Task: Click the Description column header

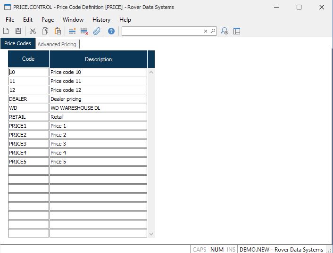Action: 98,59
